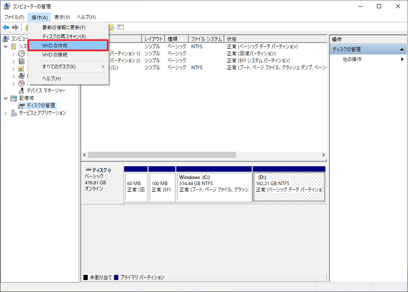The width and height of the screenshot is (408, 292).
Task: Click the back arrow toolbar icon
Action: 6,27
